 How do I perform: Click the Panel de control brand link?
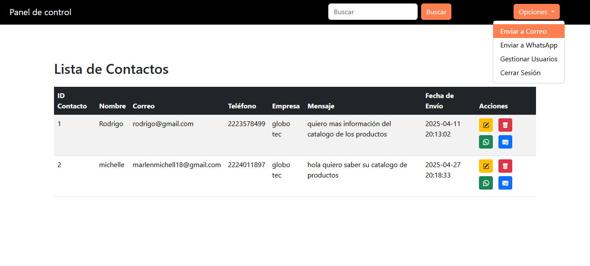click(x=41, y=12)
